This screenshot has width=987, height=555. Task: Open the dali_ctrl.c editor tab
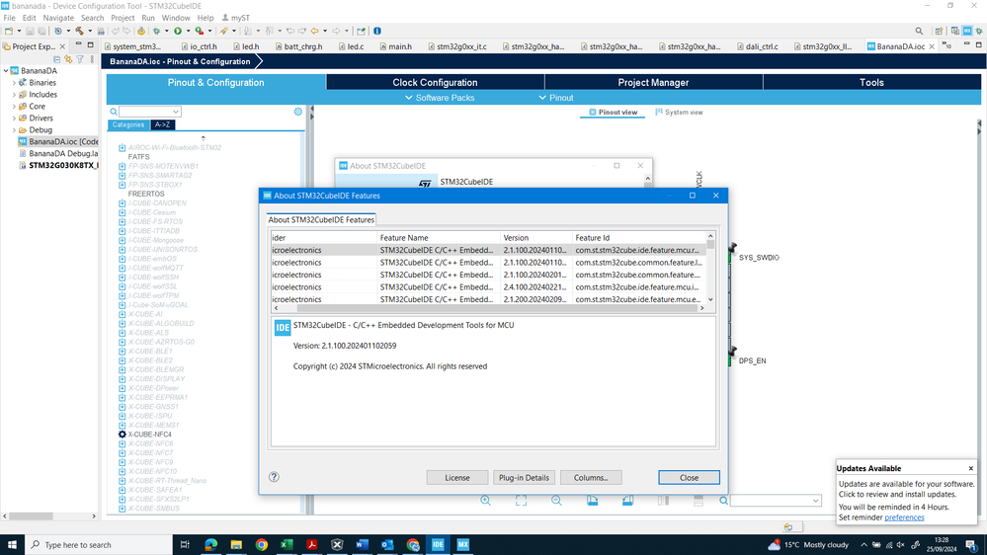click(x=756, y=46)
